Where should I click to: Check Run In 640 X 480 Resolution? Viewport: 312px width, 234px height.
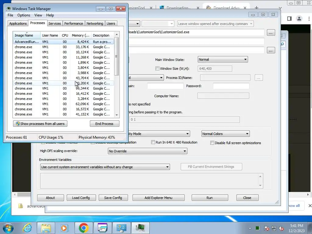[x=153, y=142]
